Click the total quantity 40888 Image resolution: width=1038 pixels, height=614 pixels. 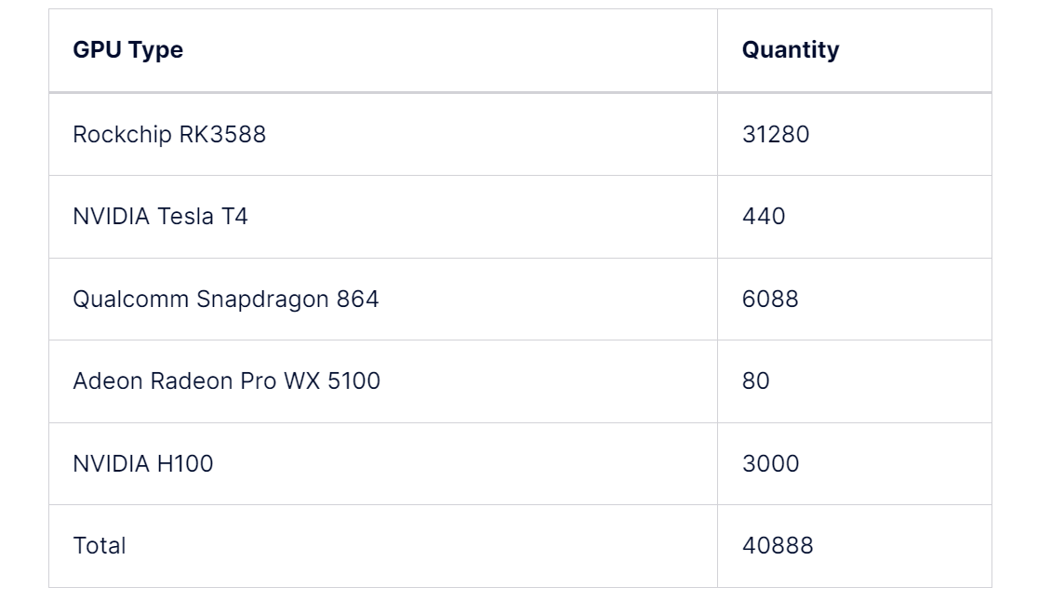(777, 546)
